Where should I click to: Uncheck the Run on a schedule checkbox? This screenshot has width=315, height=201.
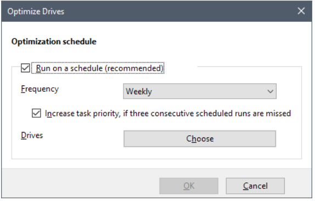[x=25, y=68]
